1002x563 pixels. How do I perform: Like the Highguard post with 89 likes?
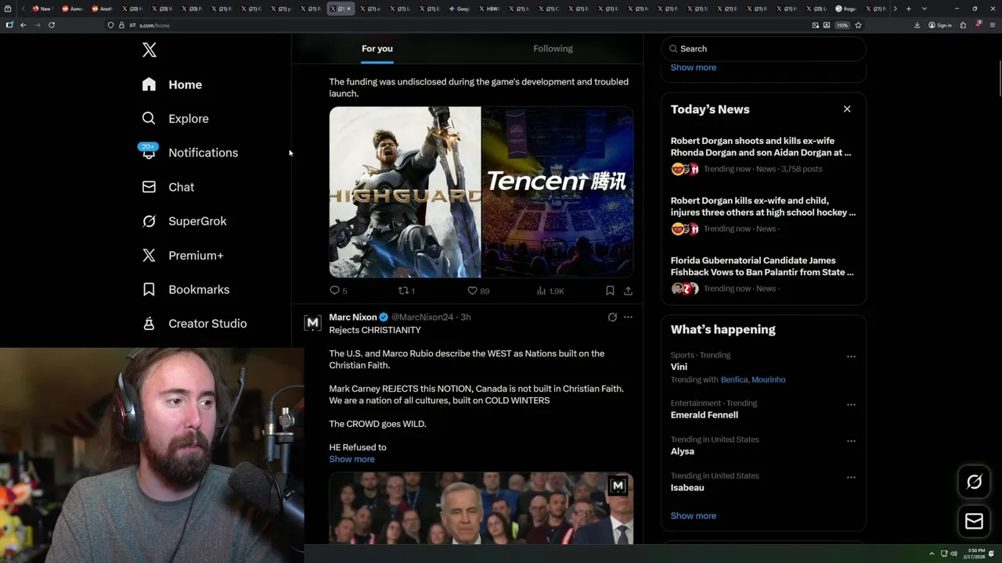pos(478,291)
